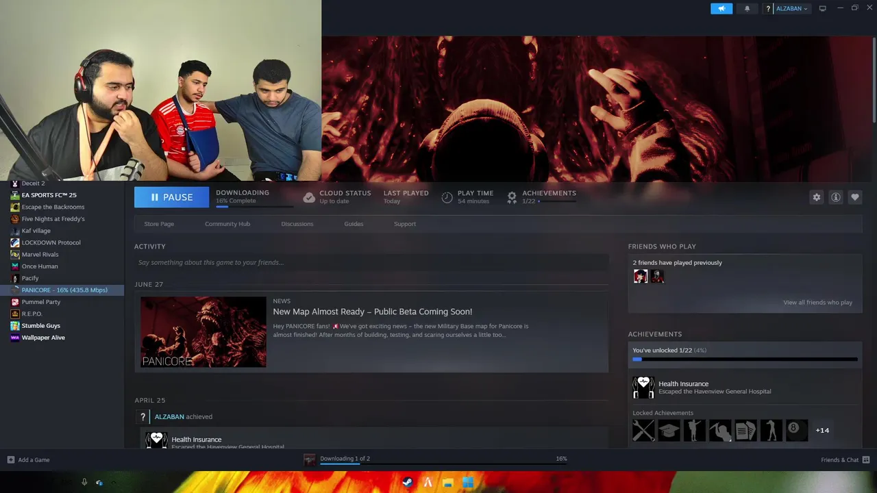This screenshot has width=877, height=493.
Task: Select PANICORE downloading entry in library
Action: coord(62,290)
